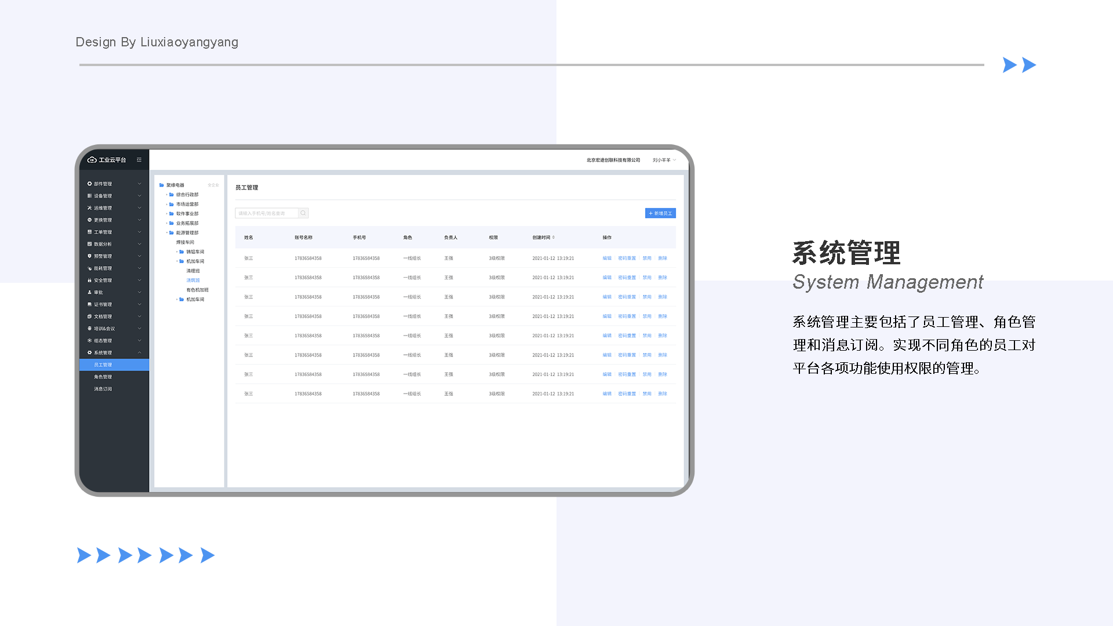Open the 员工管理 submenu item
The image size is (1113, 626).
click(x=114, y=365)
